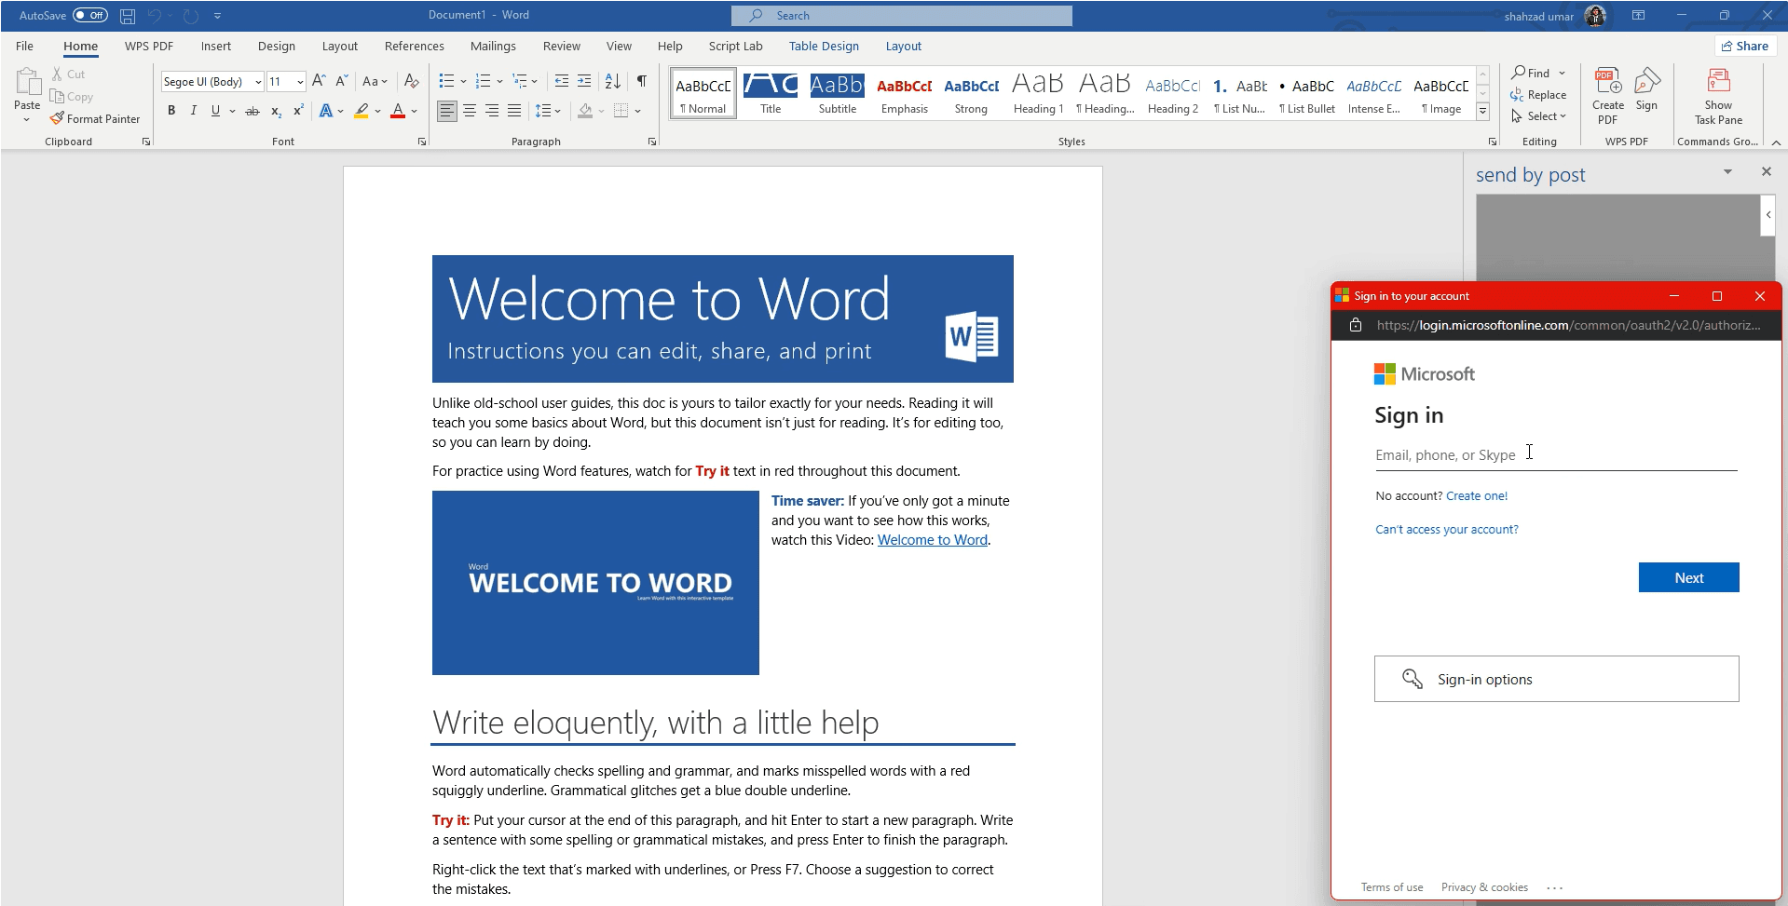Viewport: 1788px width, 906px height.
Task: Click Align Right icon
Action: point(492,111)
